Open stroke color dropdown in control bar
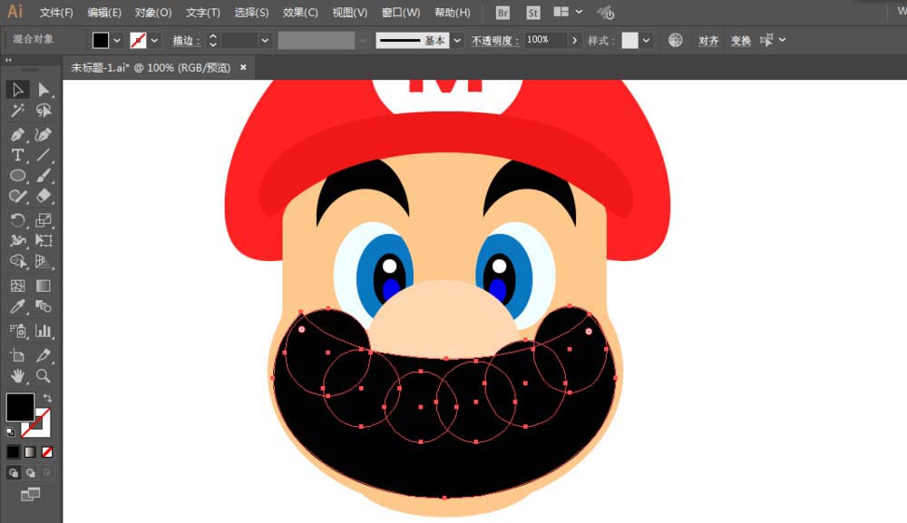This screenshot has width=907, height=523. 154,40
